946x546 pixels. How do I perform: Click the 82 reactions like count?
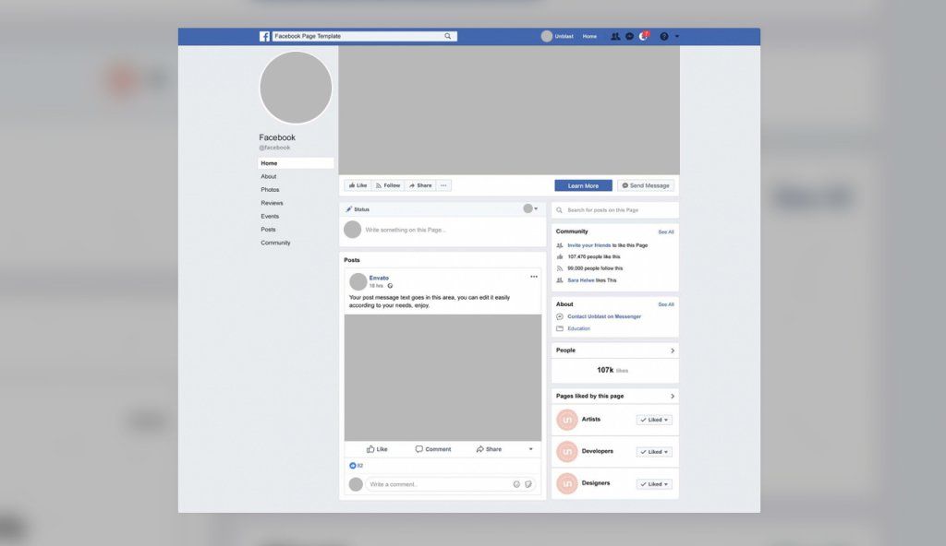click(357, 466)
